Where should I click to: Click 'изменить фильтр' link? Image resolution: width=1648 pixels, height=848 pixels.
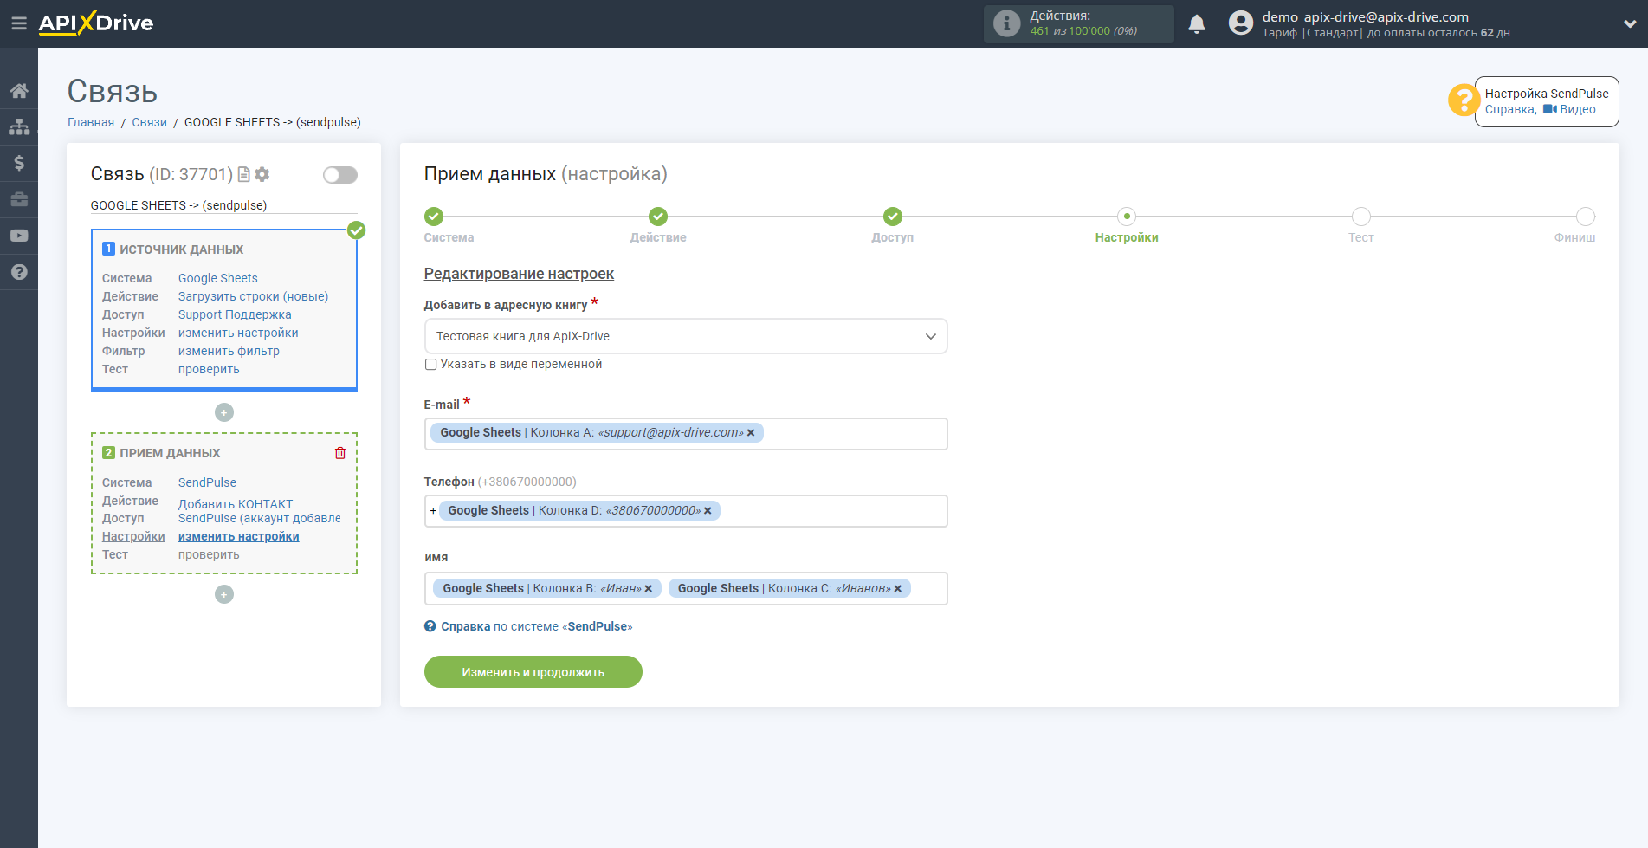(x=229, y=351)
